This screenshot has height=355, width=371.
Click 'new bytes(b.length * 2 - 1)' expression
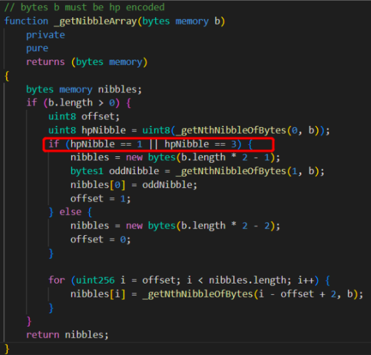pyautogui.click(x=200, y=158)
